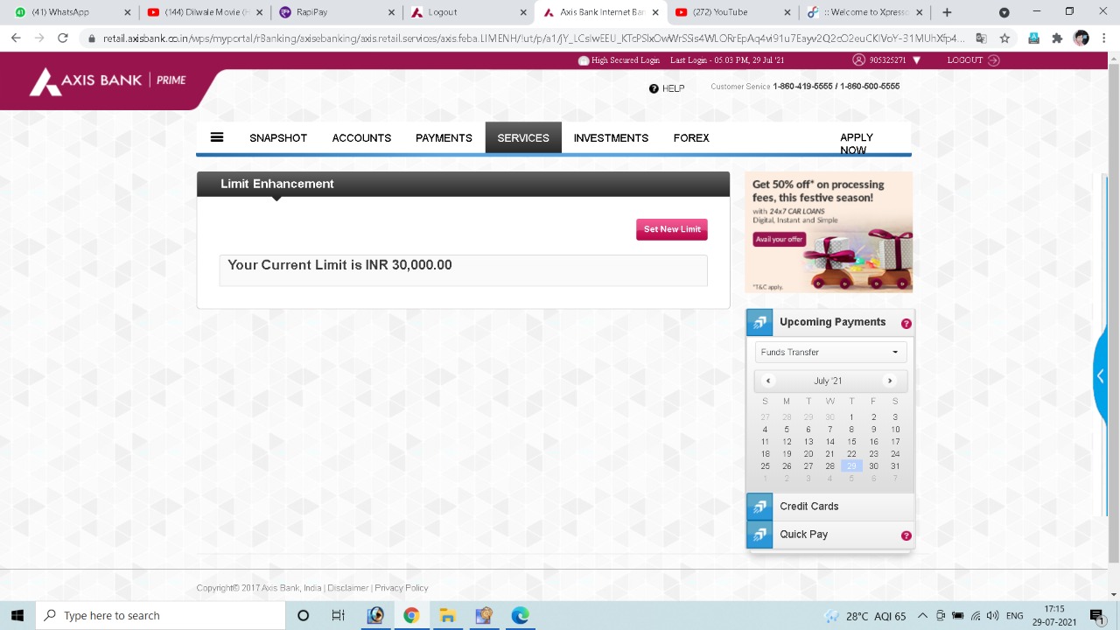Click the user profile icon in header
The width and height of the screenshot is (1120, 630).
tap(858, 59)
